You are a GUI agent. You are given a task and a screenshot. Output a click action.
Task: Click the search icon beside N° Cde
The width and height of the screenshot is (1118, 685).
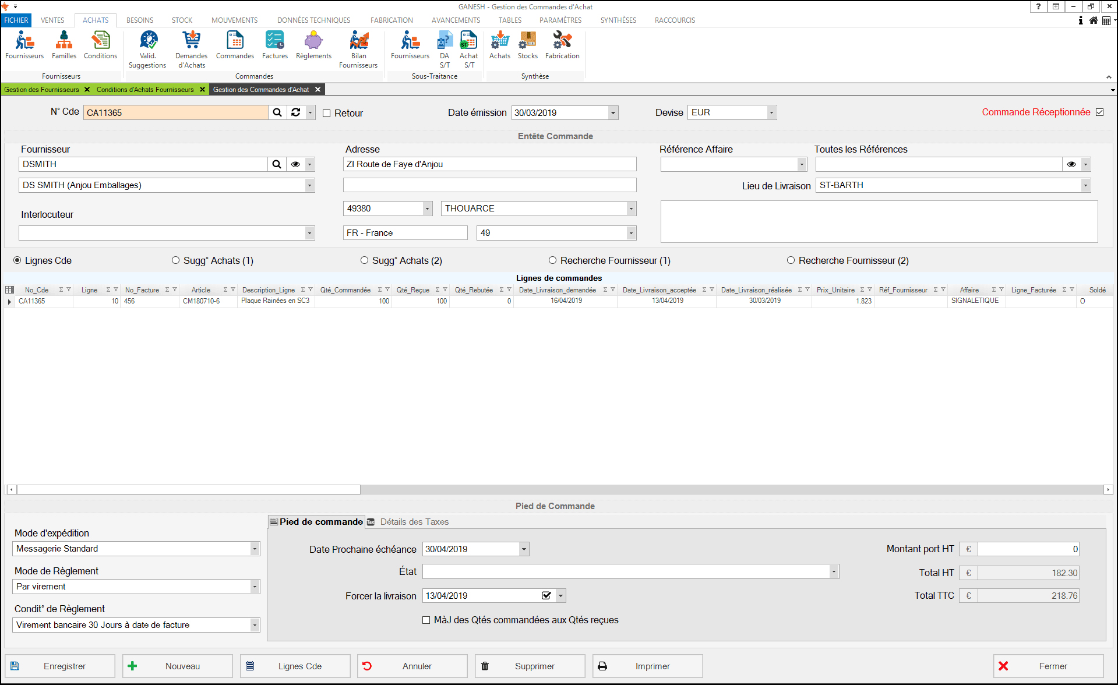277,112
